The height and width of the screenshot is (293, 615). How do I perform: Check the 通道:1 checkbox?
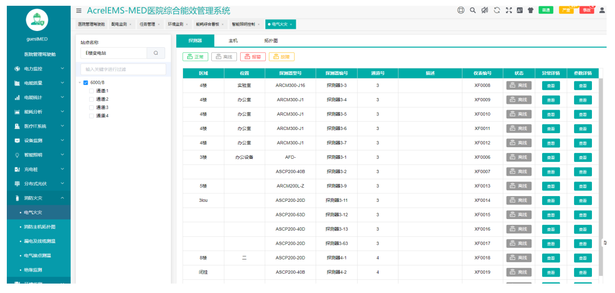(92, 91)
